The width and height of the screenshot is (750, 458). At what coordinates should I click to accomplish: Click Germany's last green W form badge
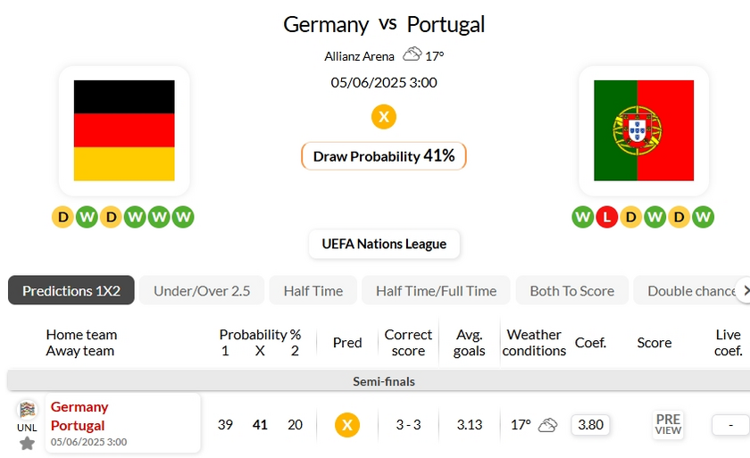[183, 217]
